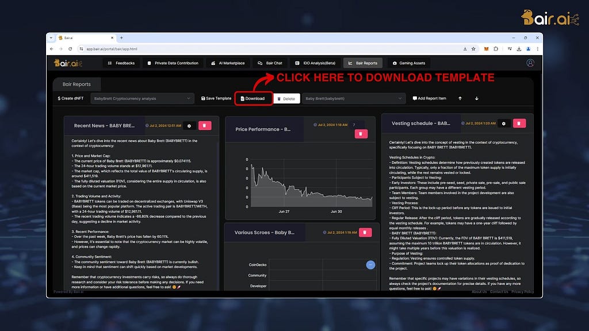Reload the browser page

click(70, 49)
